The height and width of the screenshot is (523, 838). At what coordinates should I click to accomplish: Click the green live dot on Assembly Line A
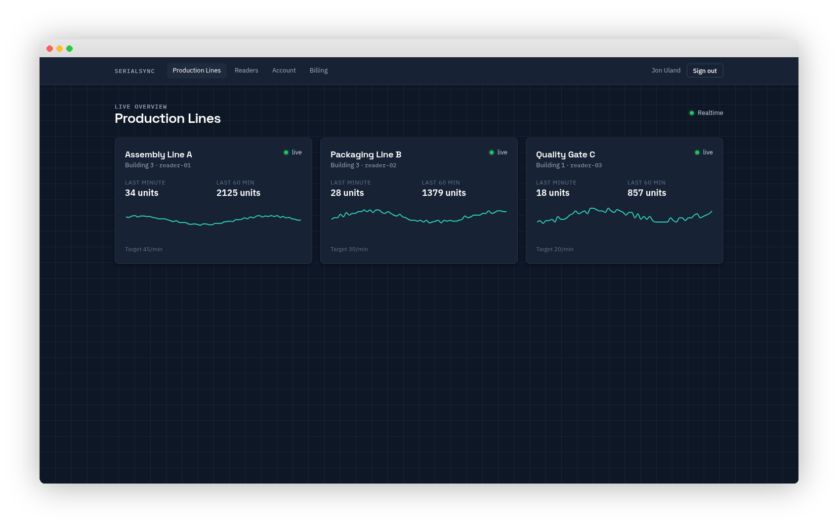[286, 152]
